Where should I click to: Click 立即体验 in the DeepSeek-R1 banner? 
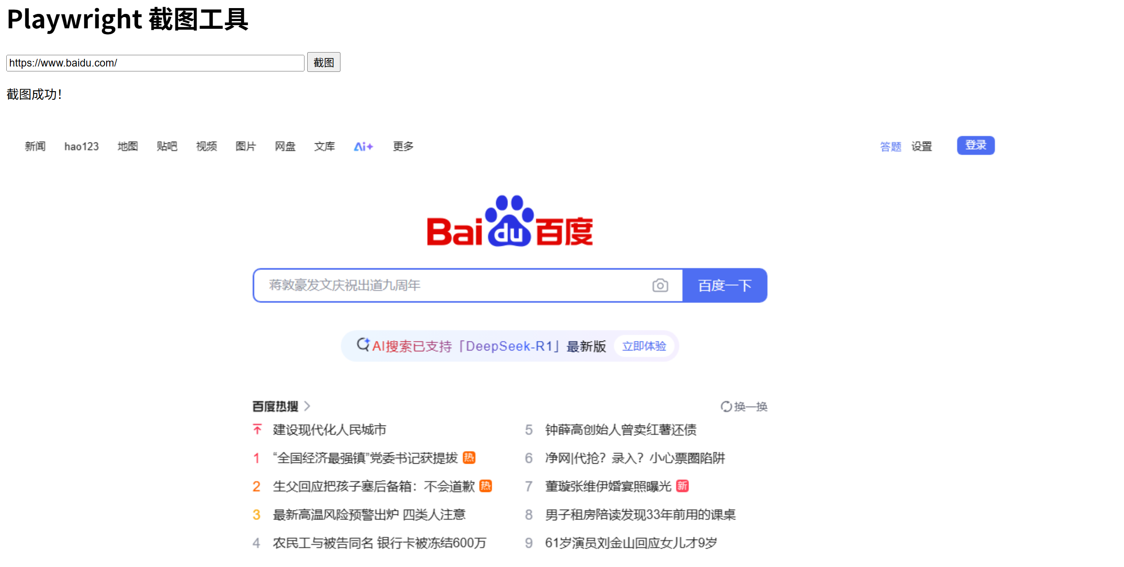tap(644, 346)
